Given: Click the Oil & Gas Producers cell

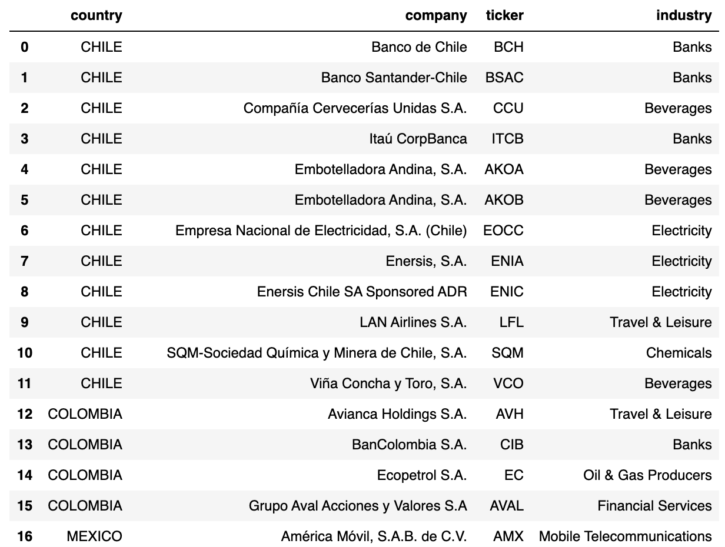Looking at the screenshot, I should [647, 475].
